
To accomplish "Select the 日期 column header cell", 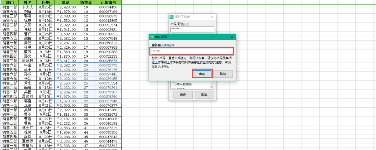I will pos(45,2).
